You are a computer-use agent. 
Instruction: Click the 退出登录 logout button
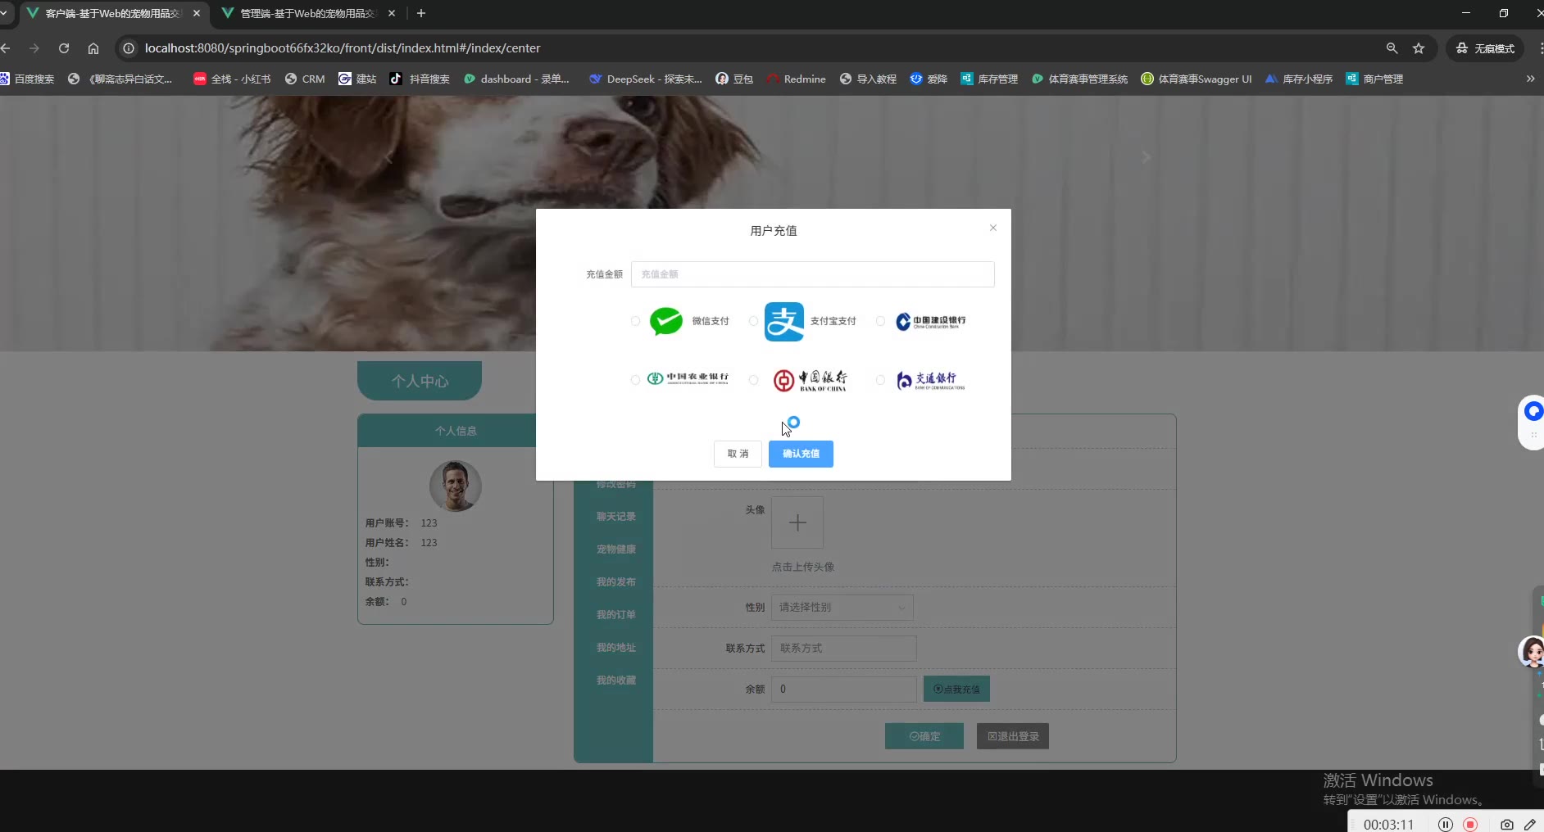(x=1013, y=736)
